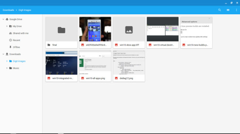Select Downloads in the sidebar
Image resolution: width=240 pixels, height=134 pixels.
tap(15, 54)
